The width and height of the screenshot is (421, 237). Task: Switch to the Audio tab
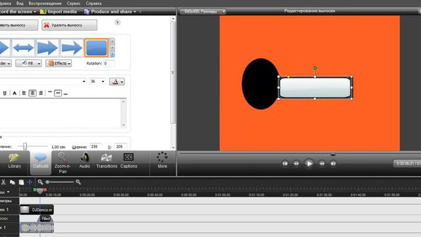coord(84,161)
